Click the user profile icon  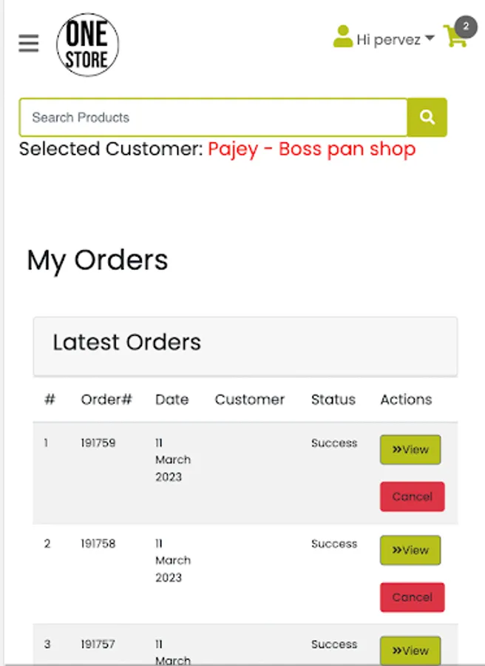342,37
